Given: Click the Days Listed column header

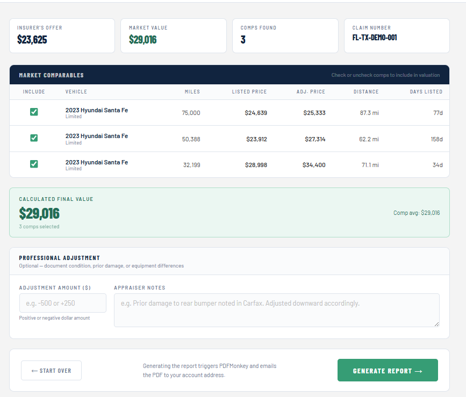Looking at the screenshot, I should 426,92.
